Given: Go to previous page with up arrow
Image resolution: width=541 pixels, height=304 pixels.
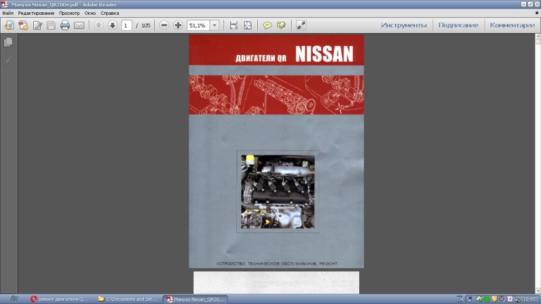Looking at the screenshot, I should (99, 25).
